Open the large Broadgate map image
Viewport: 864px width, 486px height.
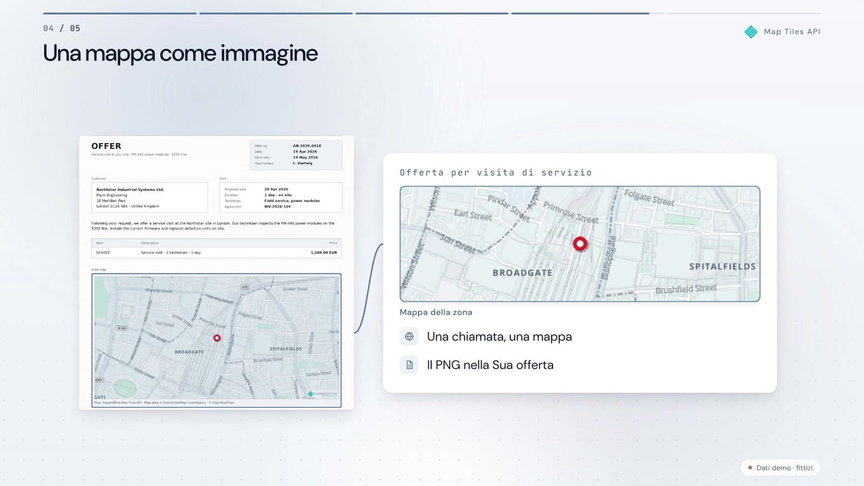[580, 244]
